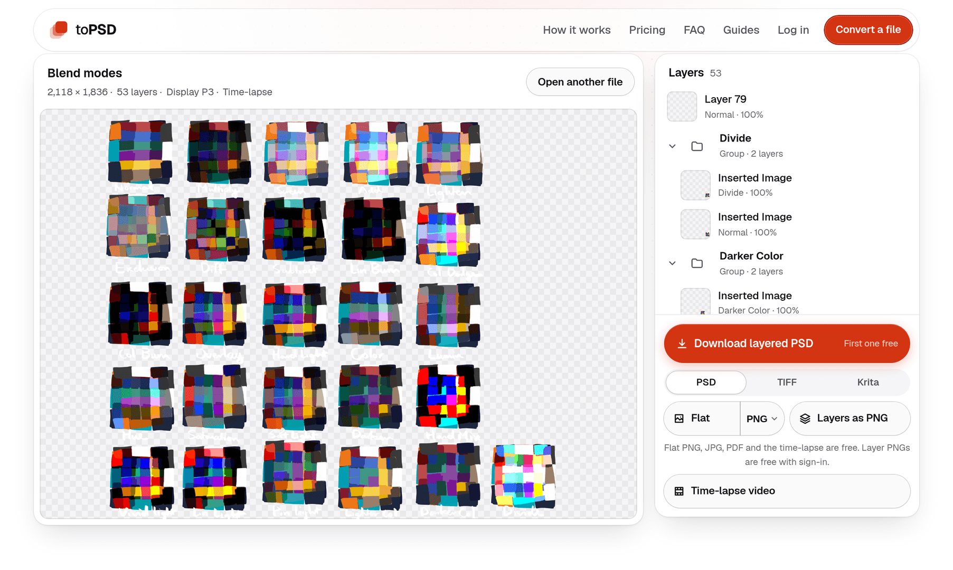Open the How it works page
Screen dimensions: 953x570
pyautogui.click(x=577, y=30)
